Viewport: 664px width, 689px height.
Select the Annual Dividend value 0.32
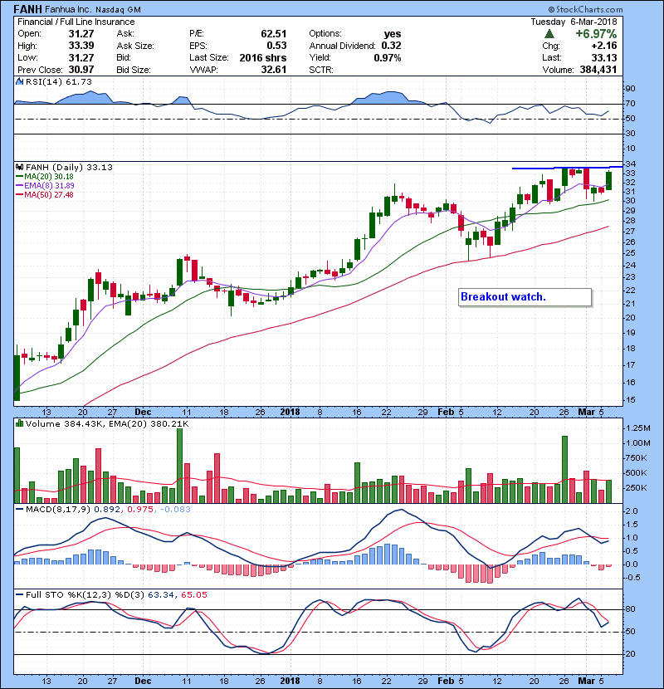click(391, 46)
